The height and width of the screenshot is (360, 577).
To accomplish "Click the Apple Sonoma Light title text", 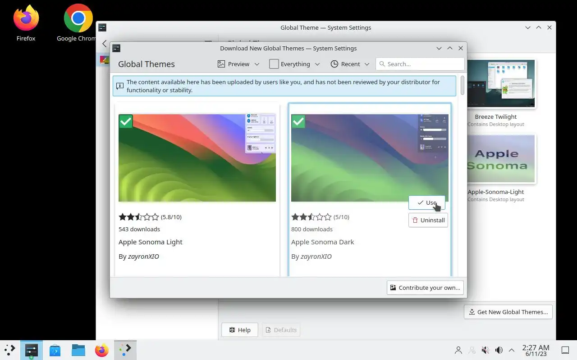I will click(151, 242).
